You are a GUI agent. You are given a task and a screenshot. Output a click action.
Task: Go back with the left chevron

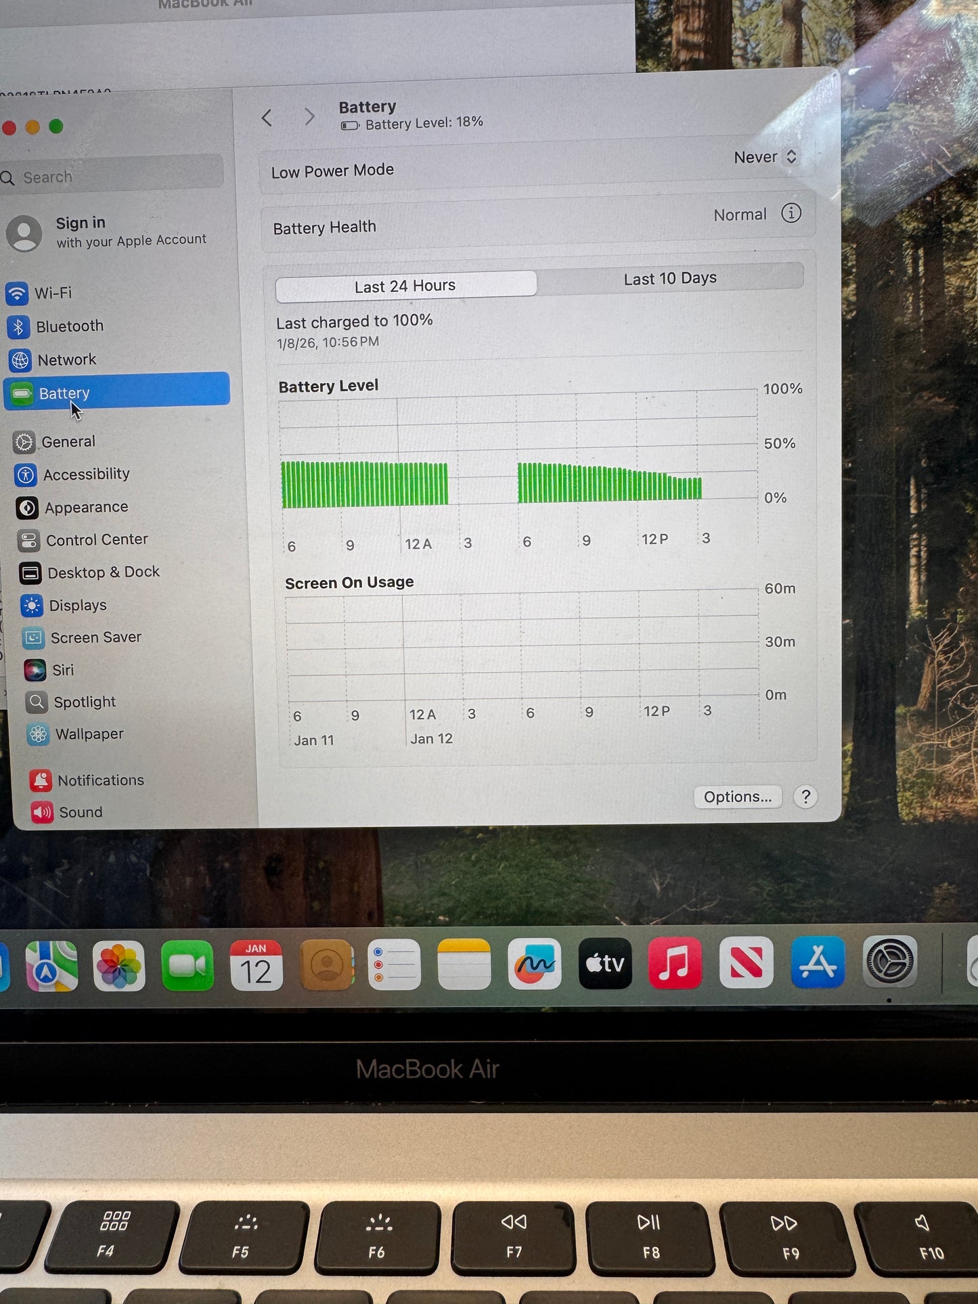[x=267, y=118]
